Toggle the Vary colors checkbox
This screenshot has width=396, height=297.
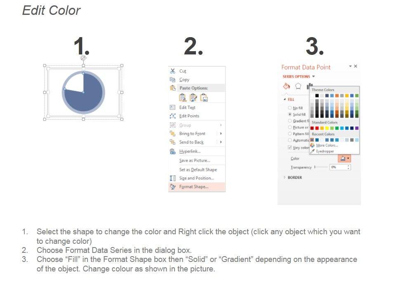(x=290, y=147)
